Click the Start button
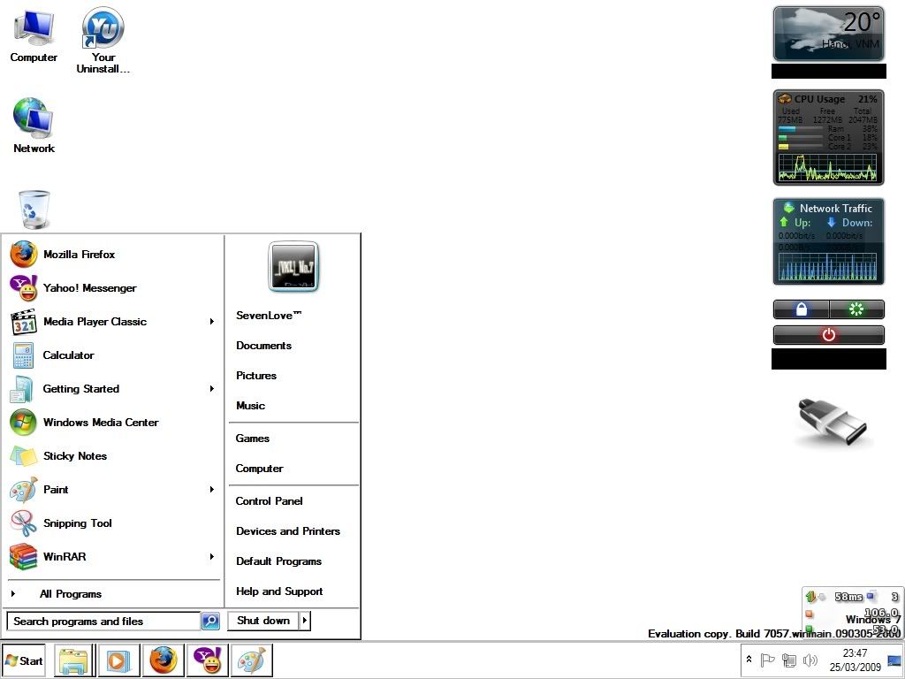Image resolution: width=905 pixels, height=679 pixels. tap(24, 660)
